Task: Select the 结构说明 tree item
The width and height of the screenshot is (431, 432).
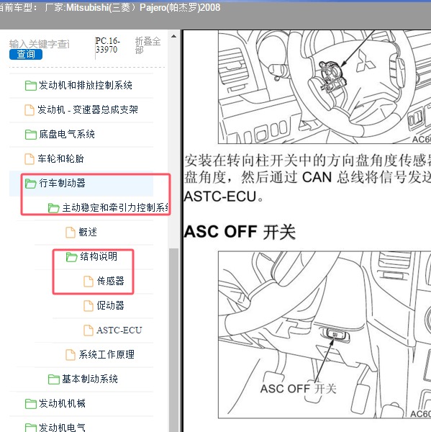Action: 99,257
